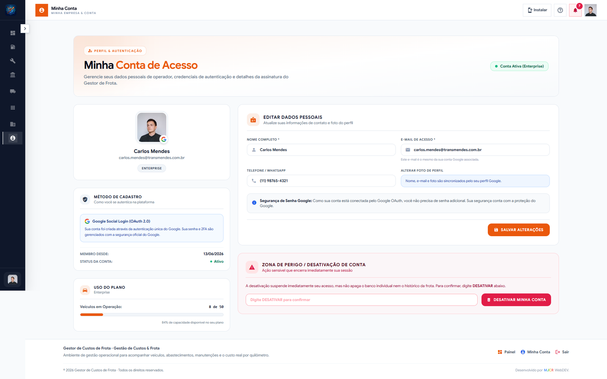This screenshot has height=379, width=607.
Task: Click the Conta Ativa (Enterprise) status badge
Action: [x=519, y=66]
